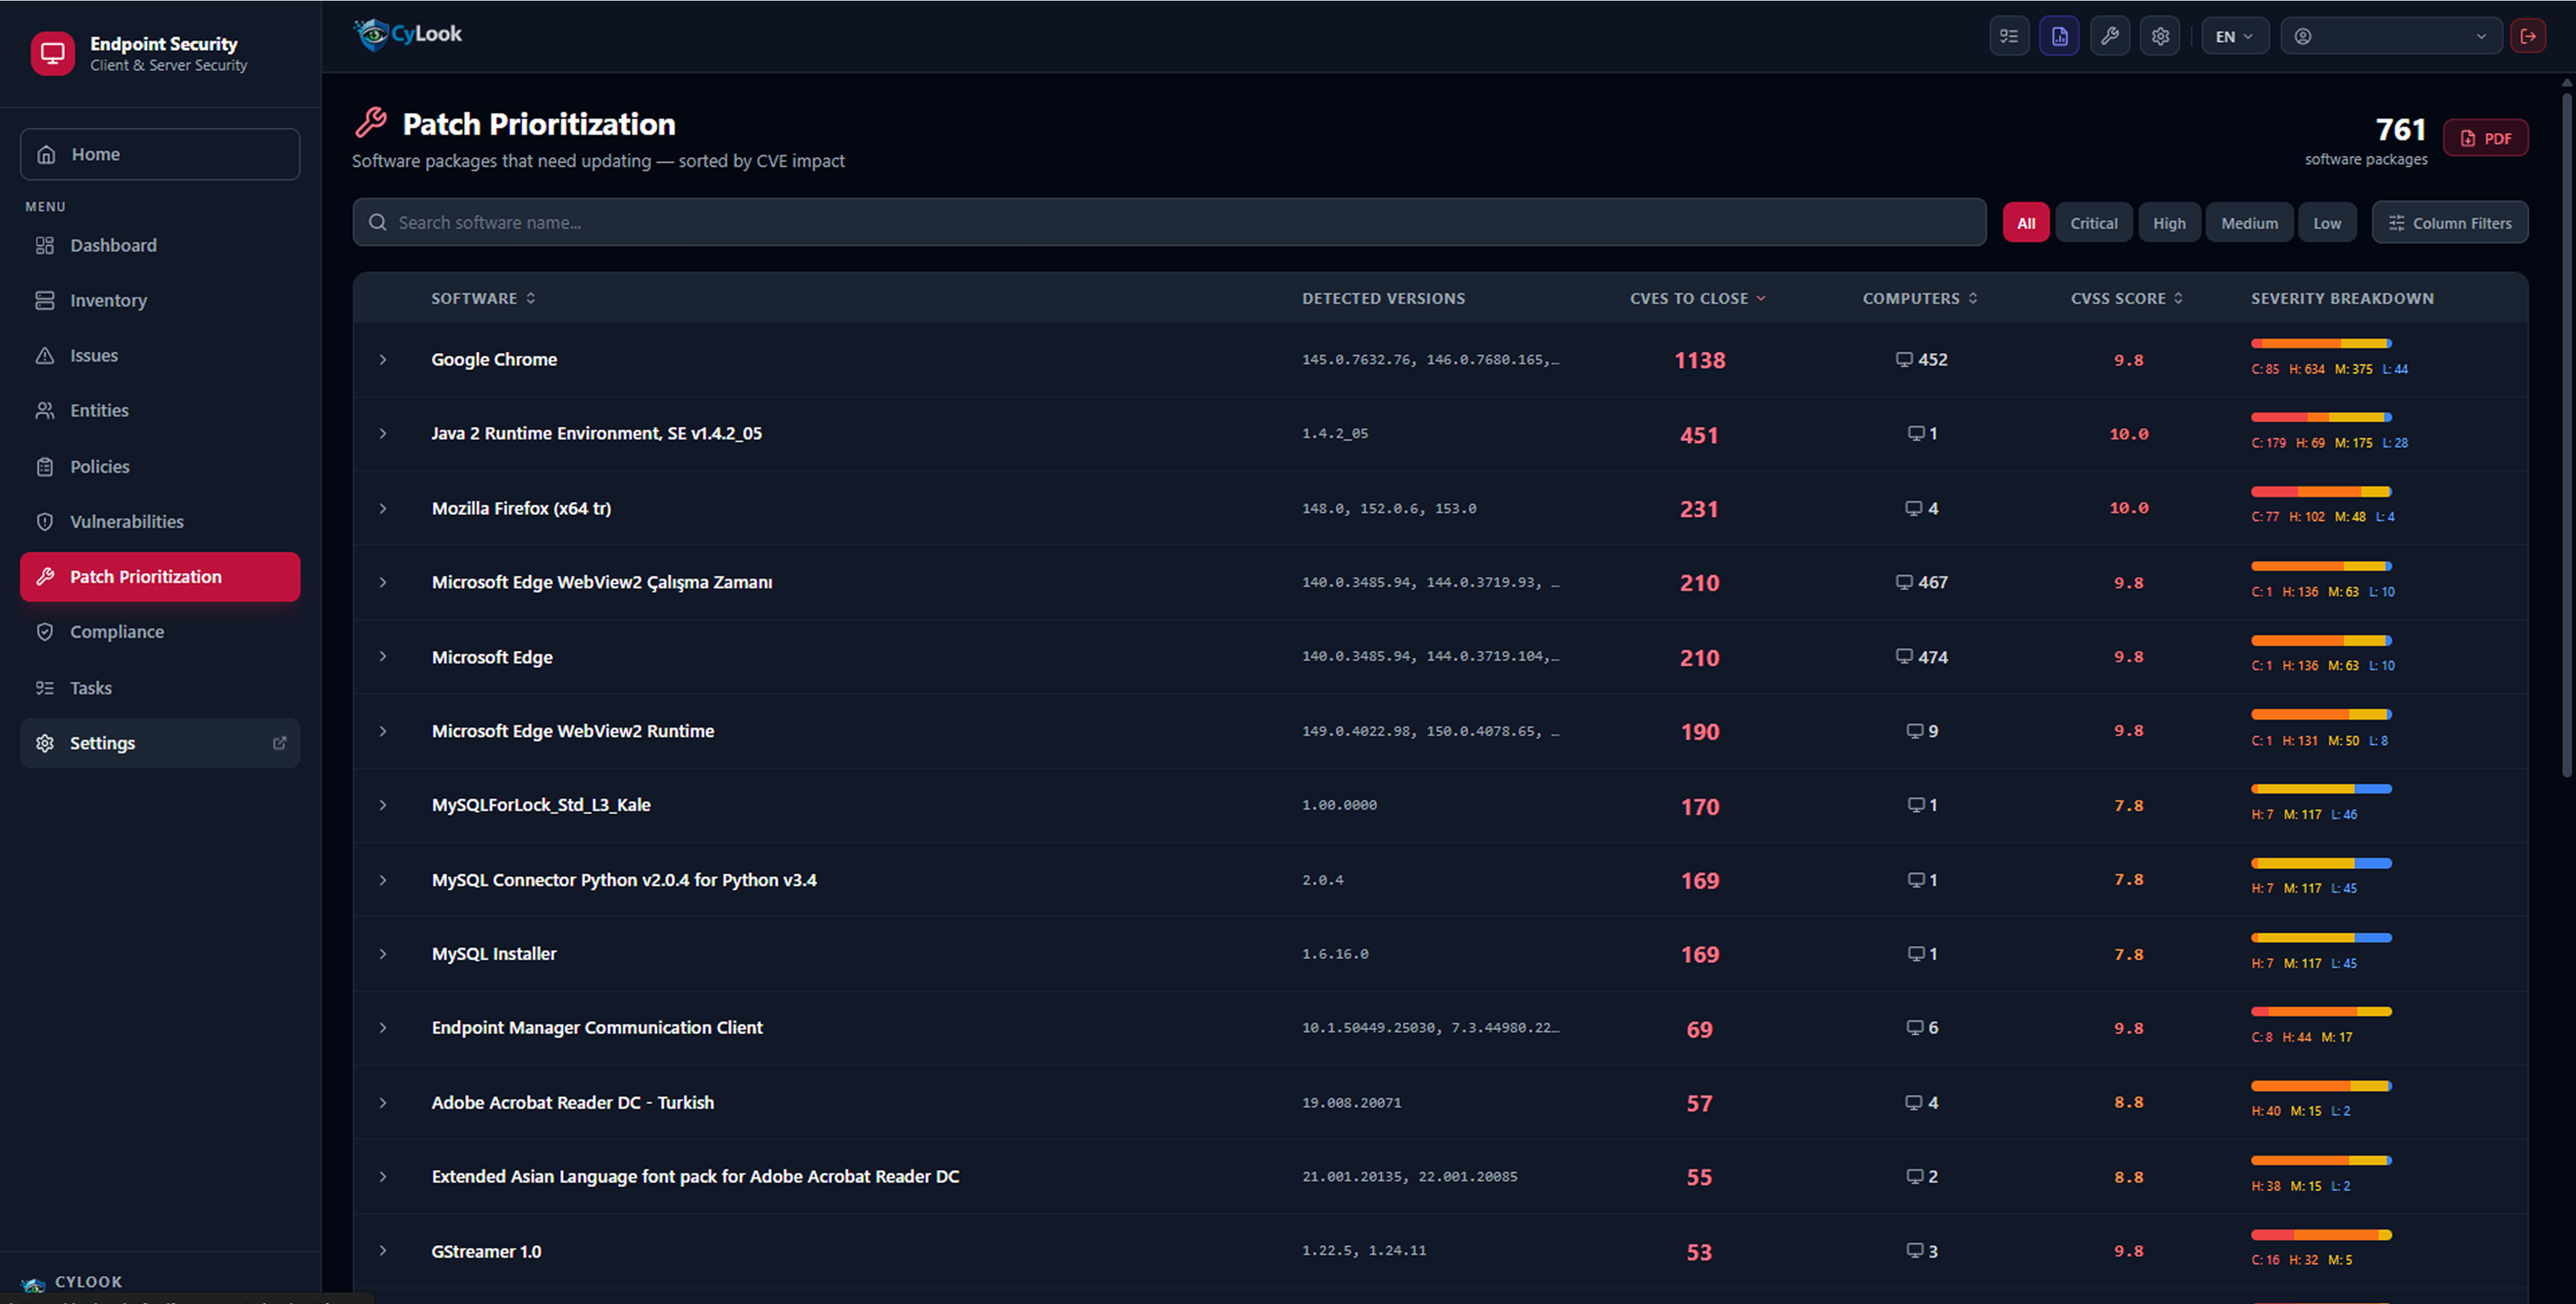The width and height of the screenshot is (2576, 1304).
Task: Open the user account dropdown
Action: point(2391,36)
